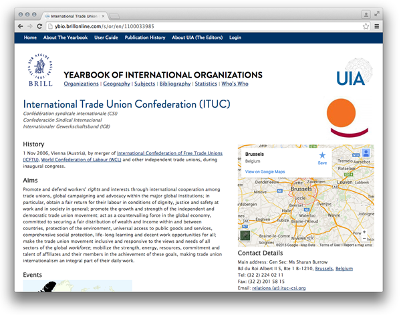Image resolution: width=401 pixels, height=315 pixels.
Task: Click the Aims heading
Action: pyautogui.click(x=30, y=180)
